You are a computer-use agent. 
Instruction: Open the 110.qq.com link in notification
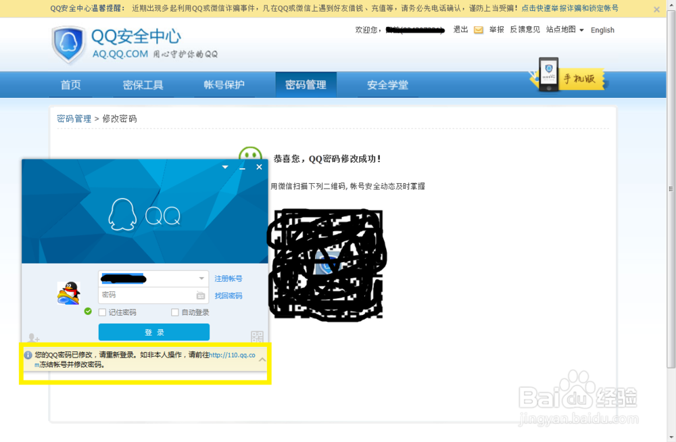coord(232,355)
